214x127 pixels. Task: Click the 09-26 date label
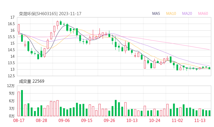(x=109, y=120)
